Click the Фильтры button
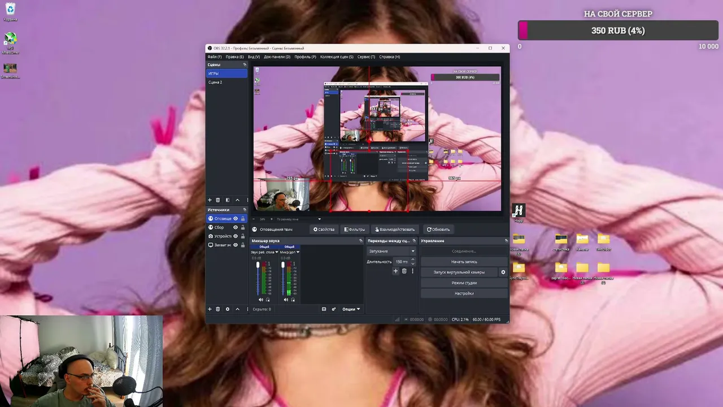Viewport: 723px width, 407px height. tap(355, 230)
